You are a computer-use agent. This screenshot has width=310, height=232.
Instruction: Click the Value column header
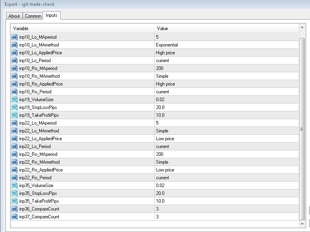(227, 29)
